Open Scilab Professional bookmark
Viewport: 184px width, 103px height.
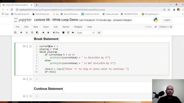41,14
